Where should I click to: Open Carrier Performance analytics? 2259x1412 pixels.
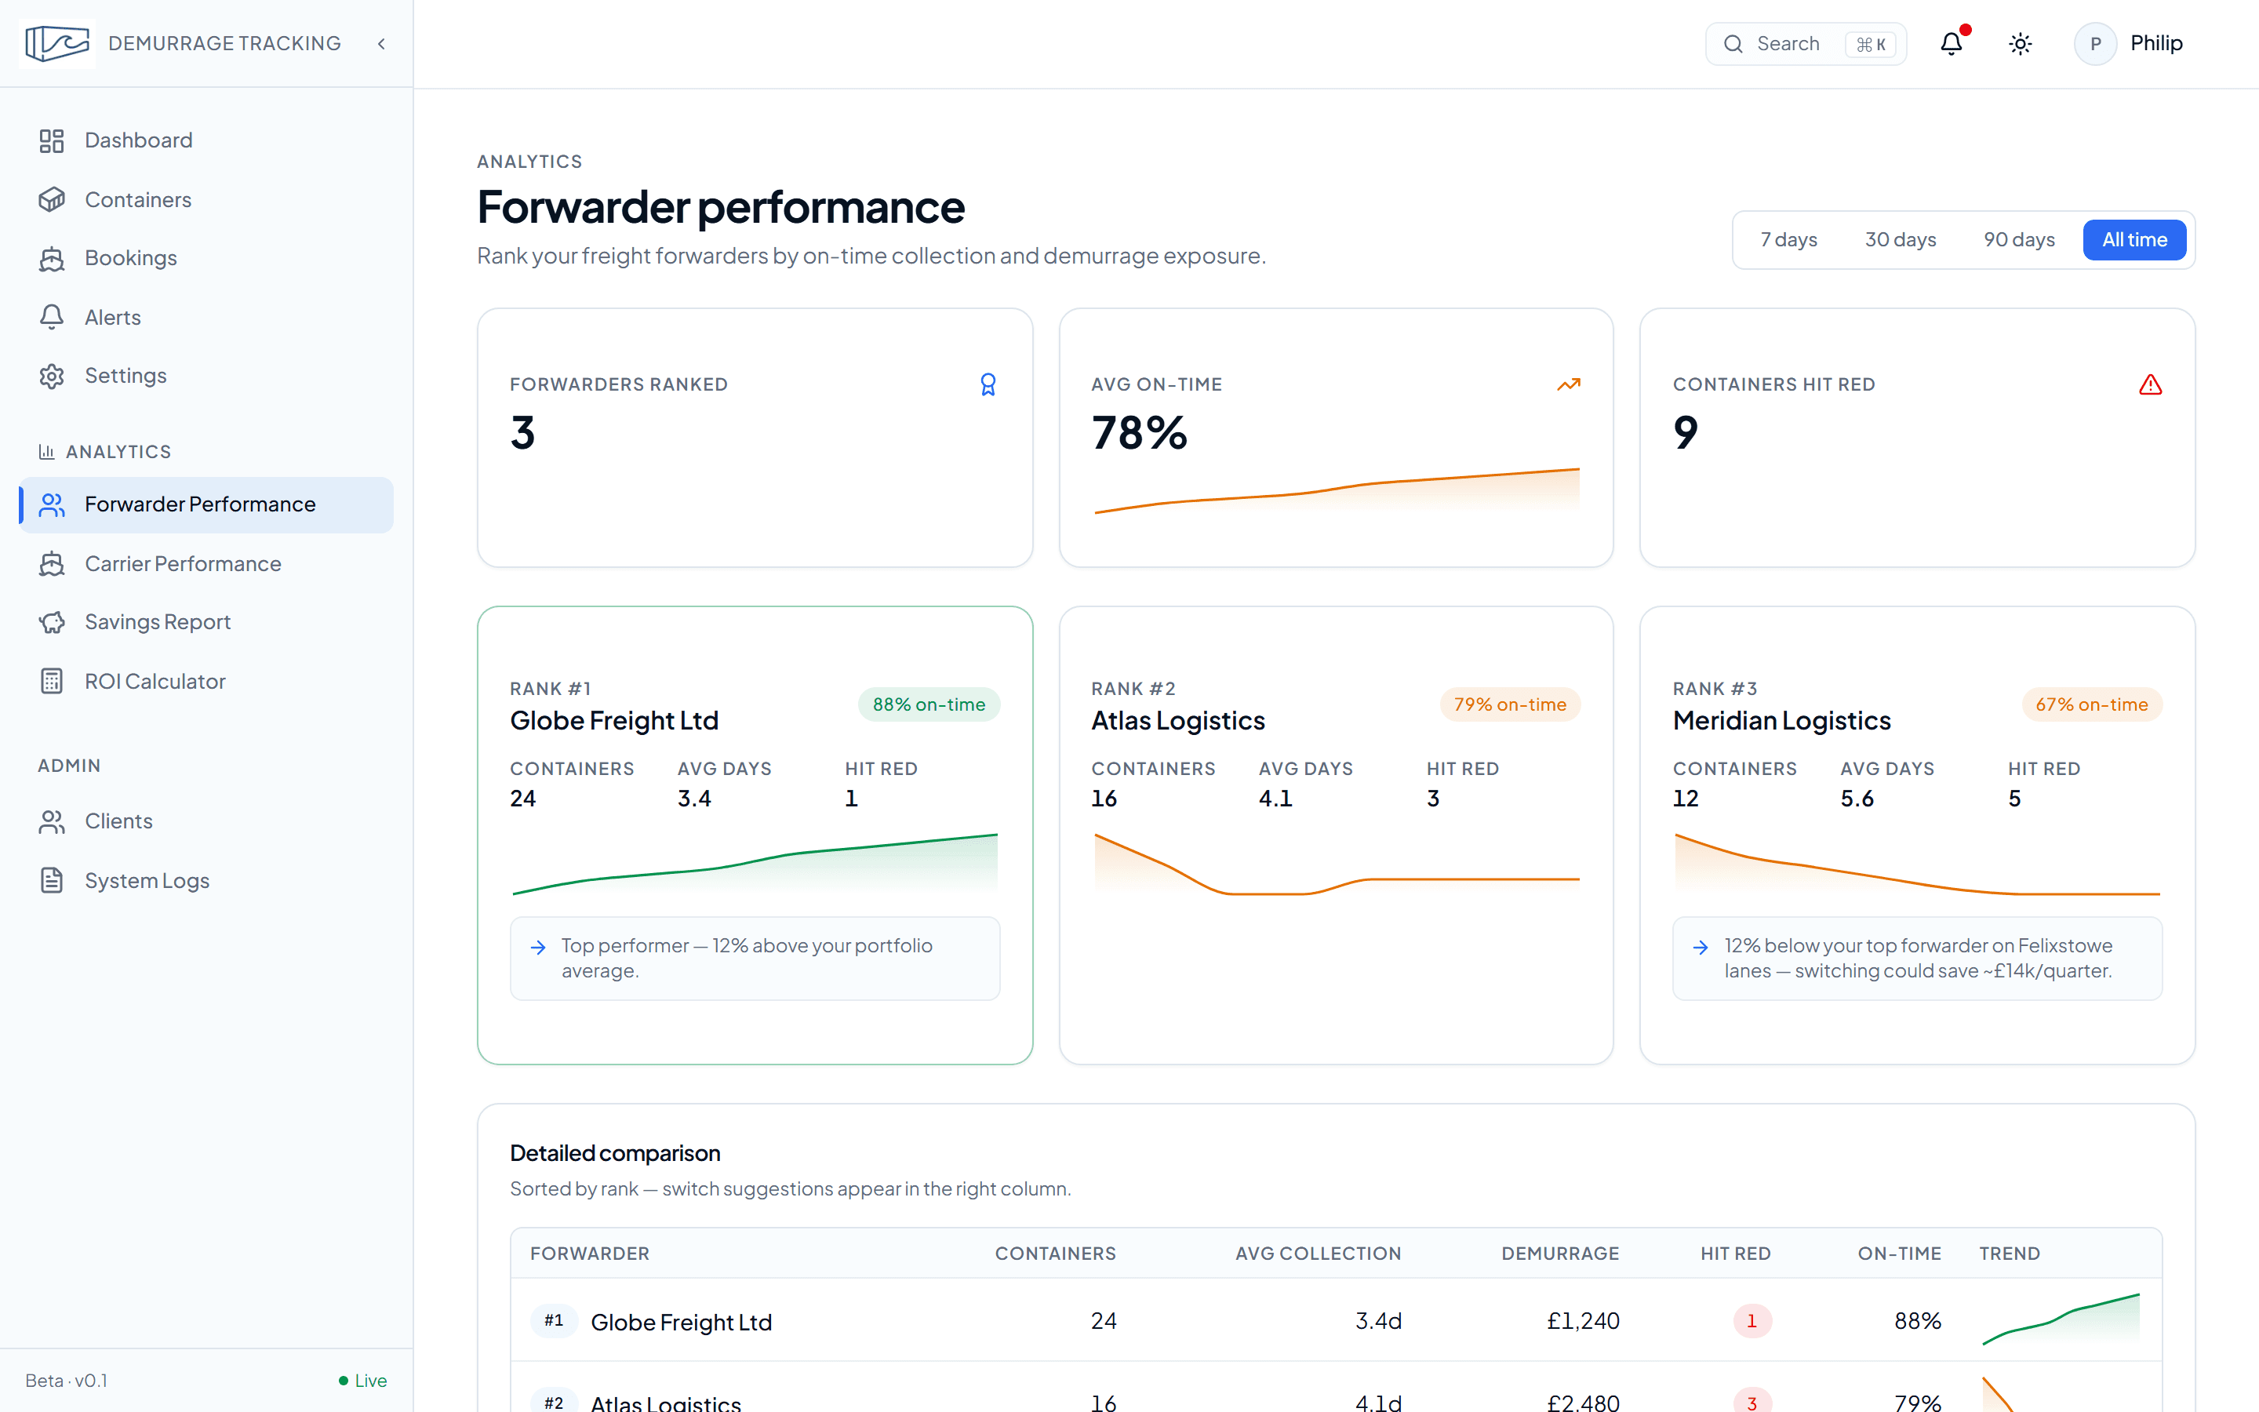pos(183,564)
